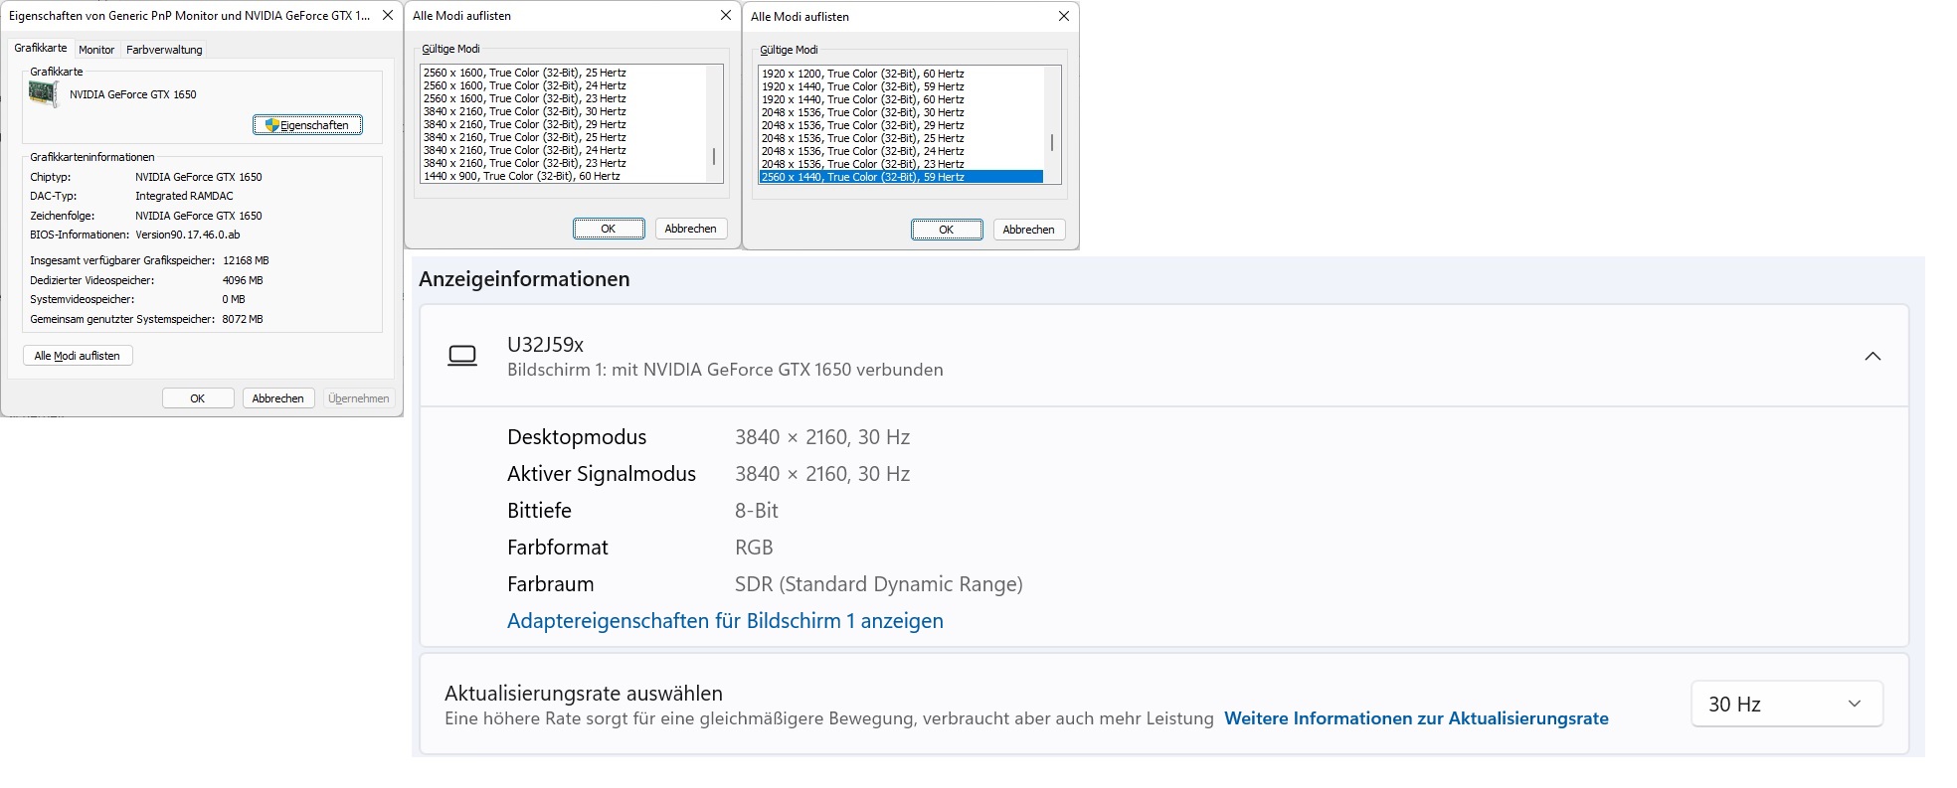Click Abbrechen in the properties dialog
The image size is (1957, 788).
pos(278,398)
